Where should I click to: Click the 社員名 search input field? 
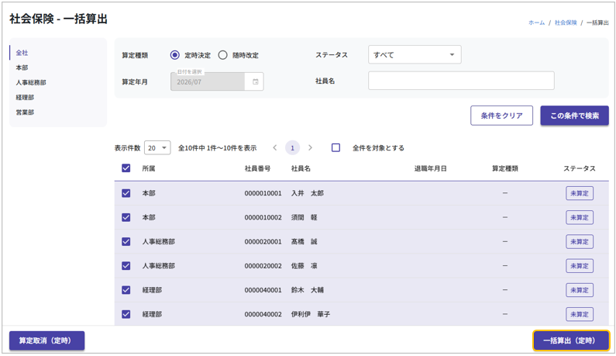(461, 81)
